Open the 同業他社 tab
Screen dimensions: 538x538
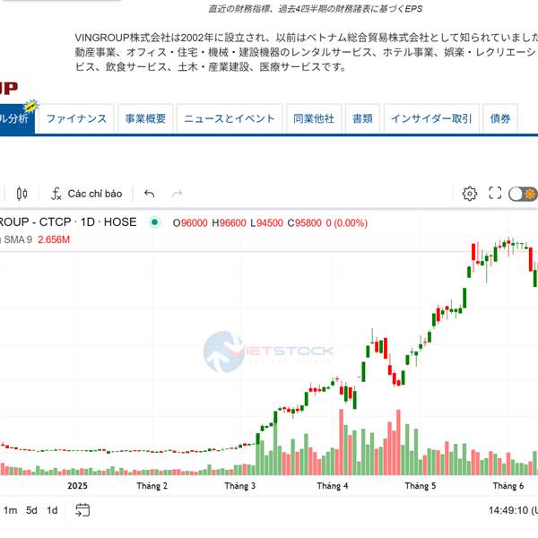(314, 118)
